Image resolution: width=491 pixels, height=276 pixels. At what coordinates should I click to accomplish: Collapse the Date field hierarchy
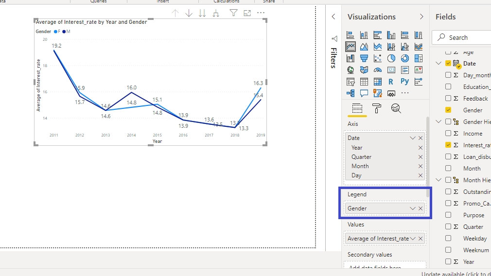coord(438,64)
